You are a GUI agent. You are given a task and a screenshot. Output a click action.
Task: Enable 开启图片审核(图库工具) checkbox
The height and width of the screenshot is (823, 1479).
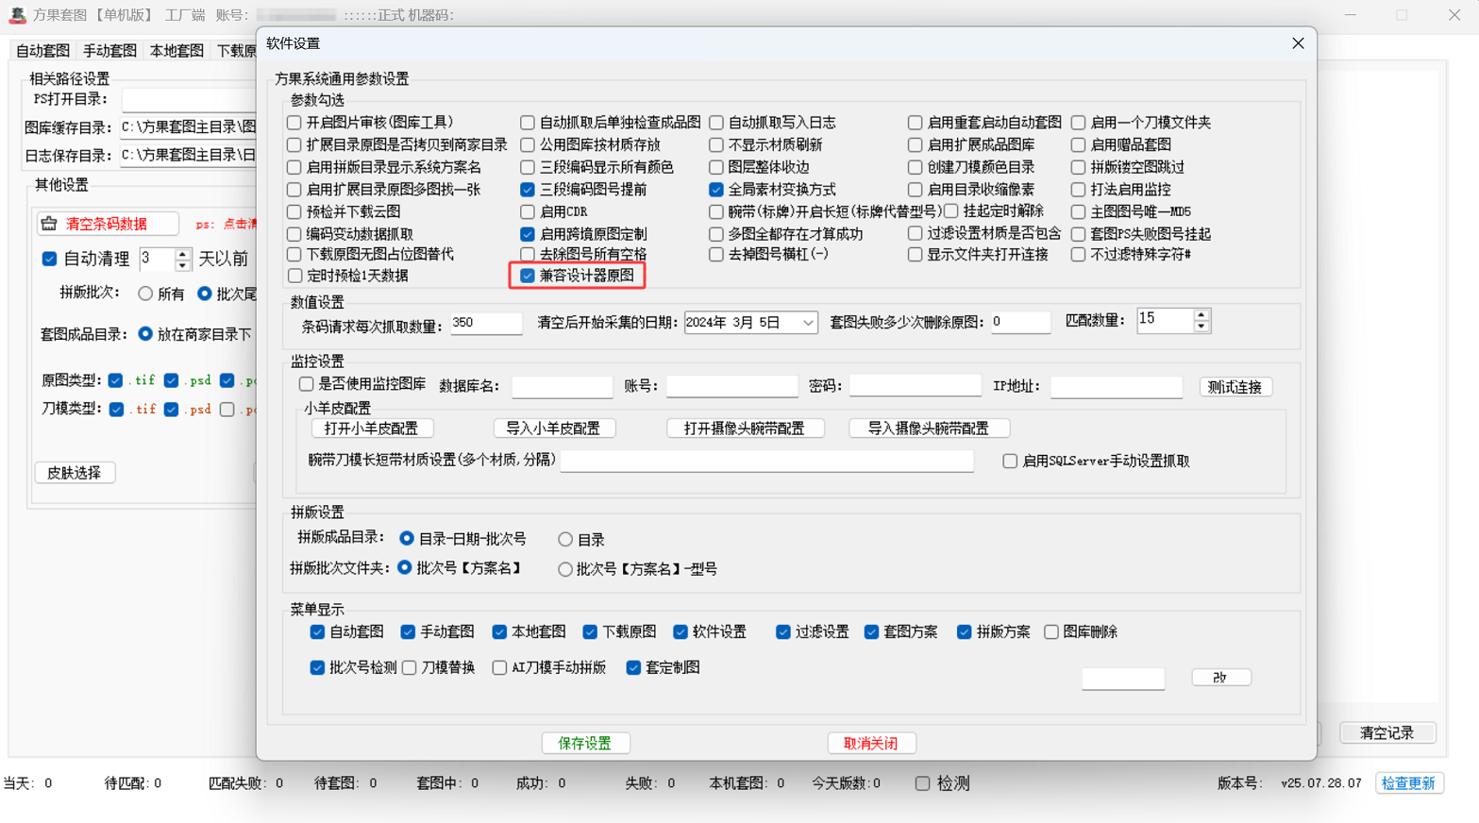[x=294, y=123]
